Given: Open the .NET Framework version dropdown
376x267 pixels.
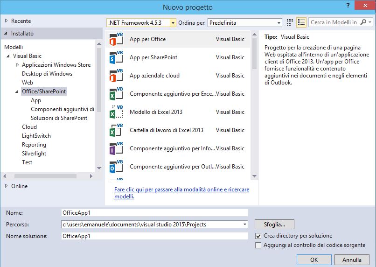Looking at the screenshot, I should pyautogui.click(x=173, y=23).
